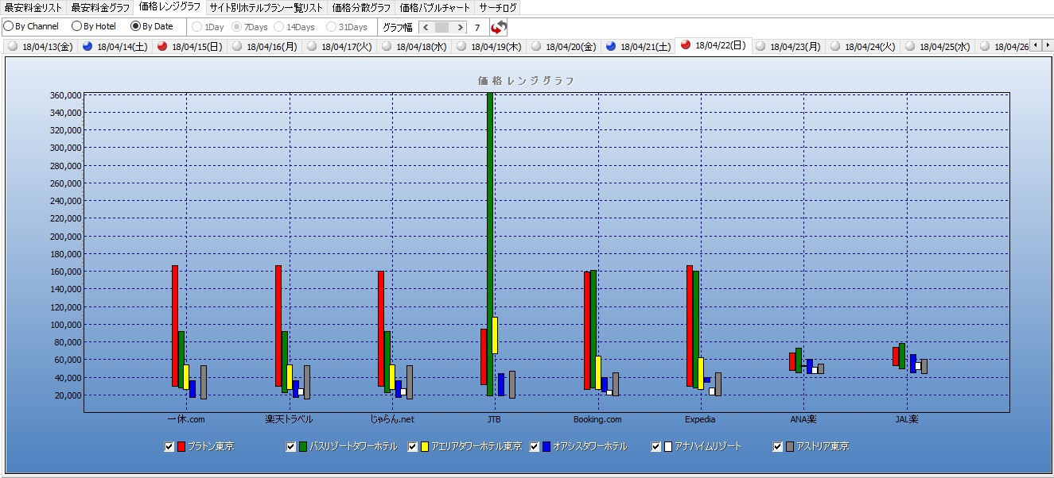The image size is (1054, 478).
Task: Click the tall green JTB bar
Action: 490,238
